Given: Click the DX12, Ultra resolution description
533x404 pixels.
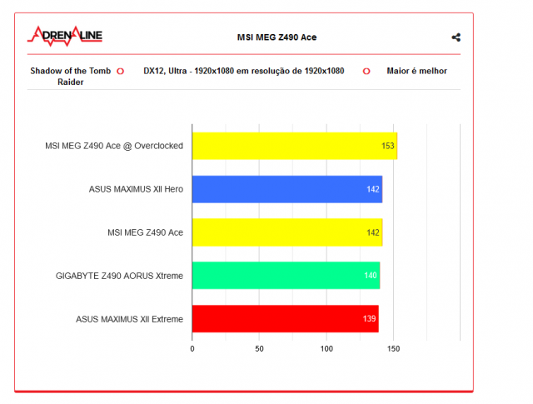Looking at the screenshot, I should (x=244, y=71).
